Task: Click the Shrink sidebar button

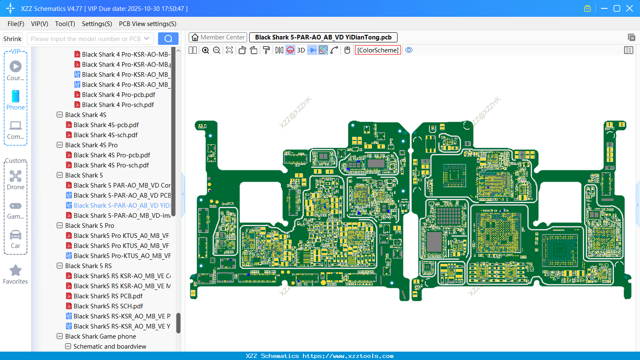Action: pos(12,38)
